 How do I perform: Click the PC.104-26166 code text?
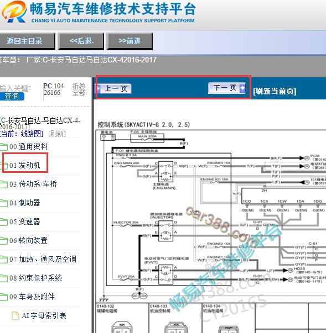[54, 89]
